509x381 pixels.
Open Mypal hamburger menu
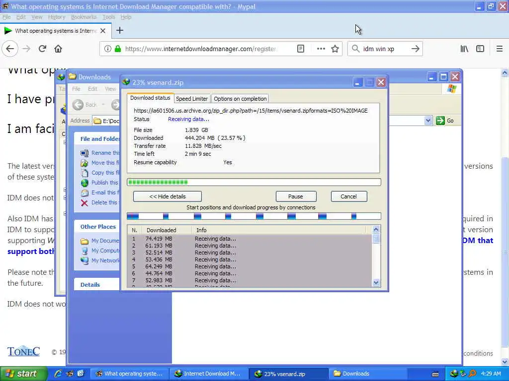coord(500,49)
